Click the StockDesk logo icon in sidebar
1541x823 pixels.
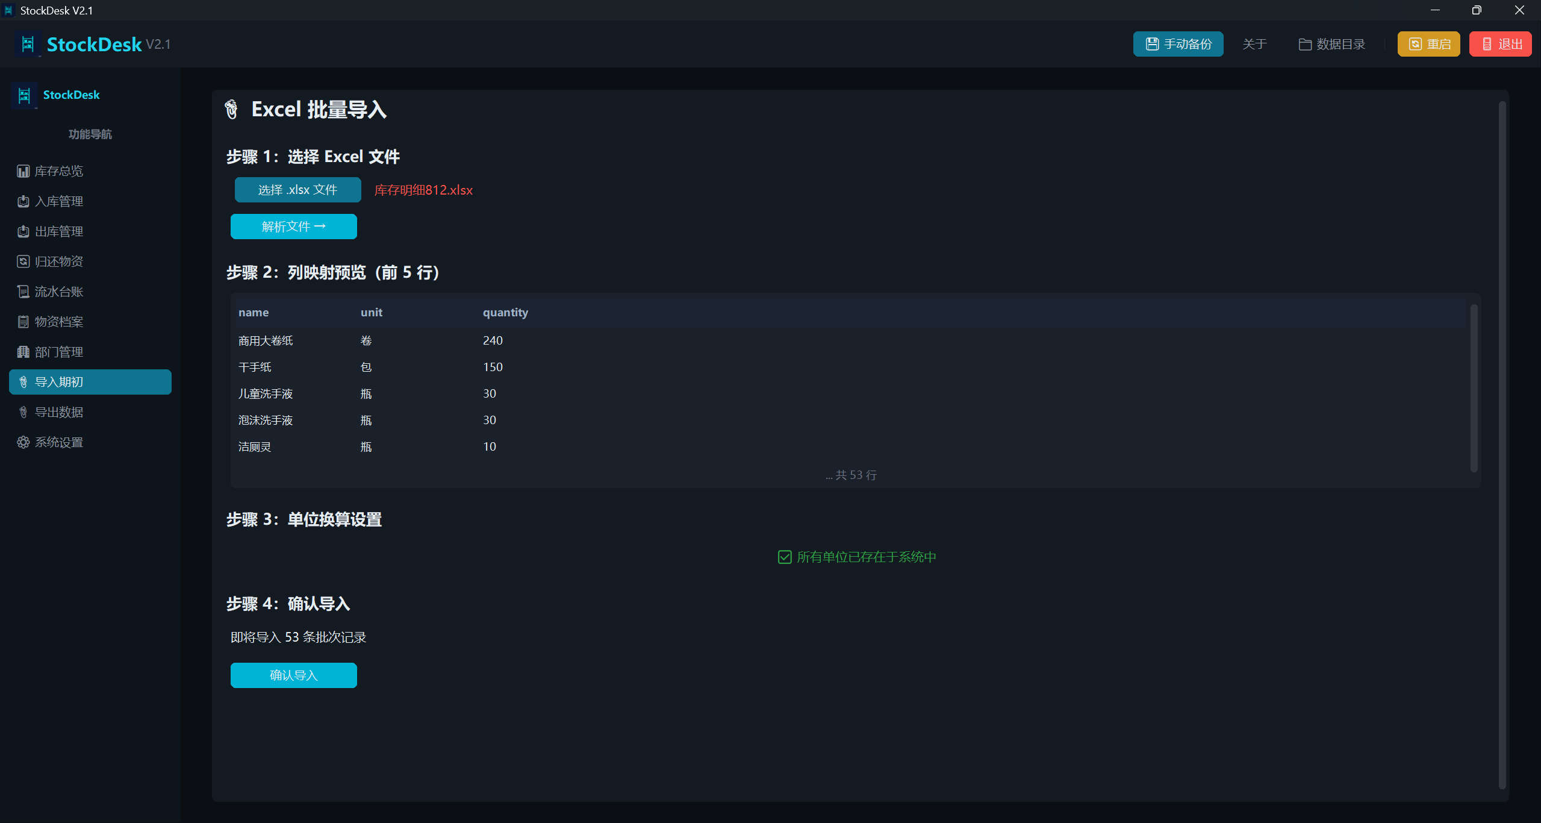[24, 95]
